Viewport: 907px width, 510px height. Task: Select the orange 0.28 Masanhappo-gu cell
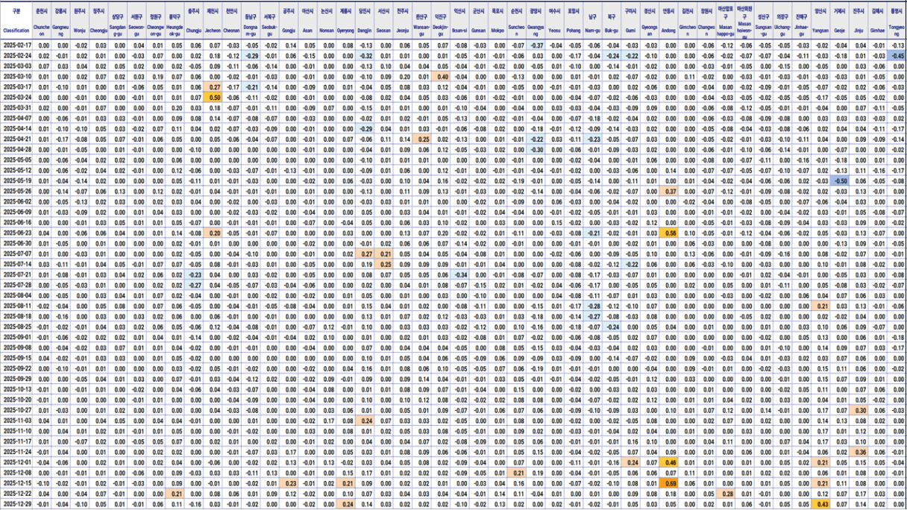pos(726,494)
